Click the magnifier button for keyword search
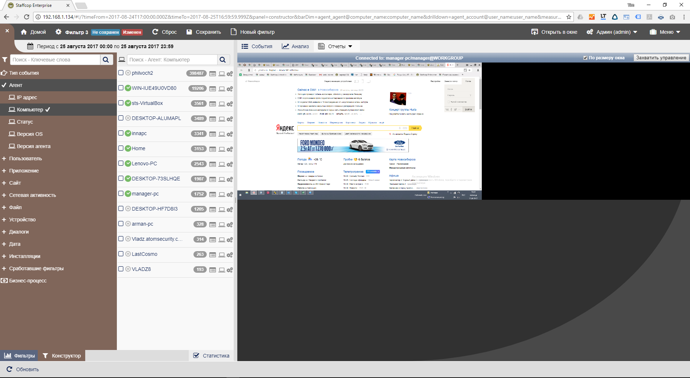 coord(106,60)
